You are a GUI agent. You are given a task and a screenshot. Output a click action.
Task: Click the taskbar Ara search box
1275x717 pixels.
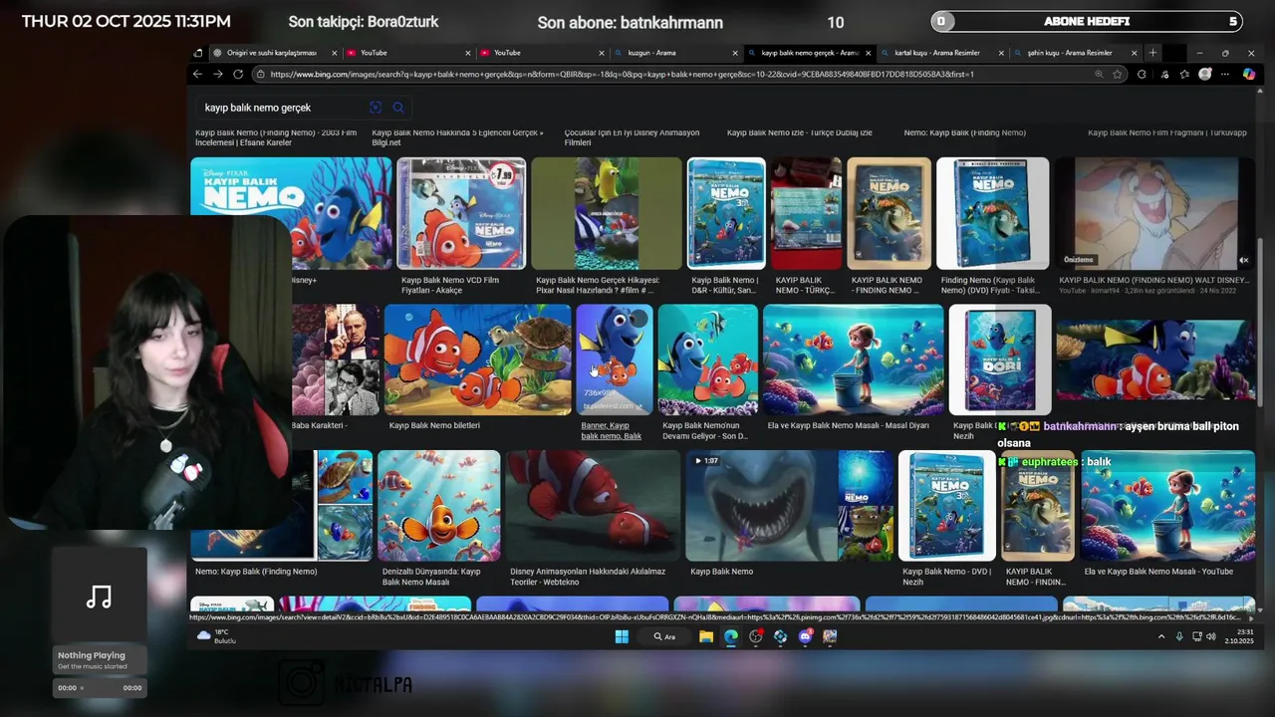666,636
